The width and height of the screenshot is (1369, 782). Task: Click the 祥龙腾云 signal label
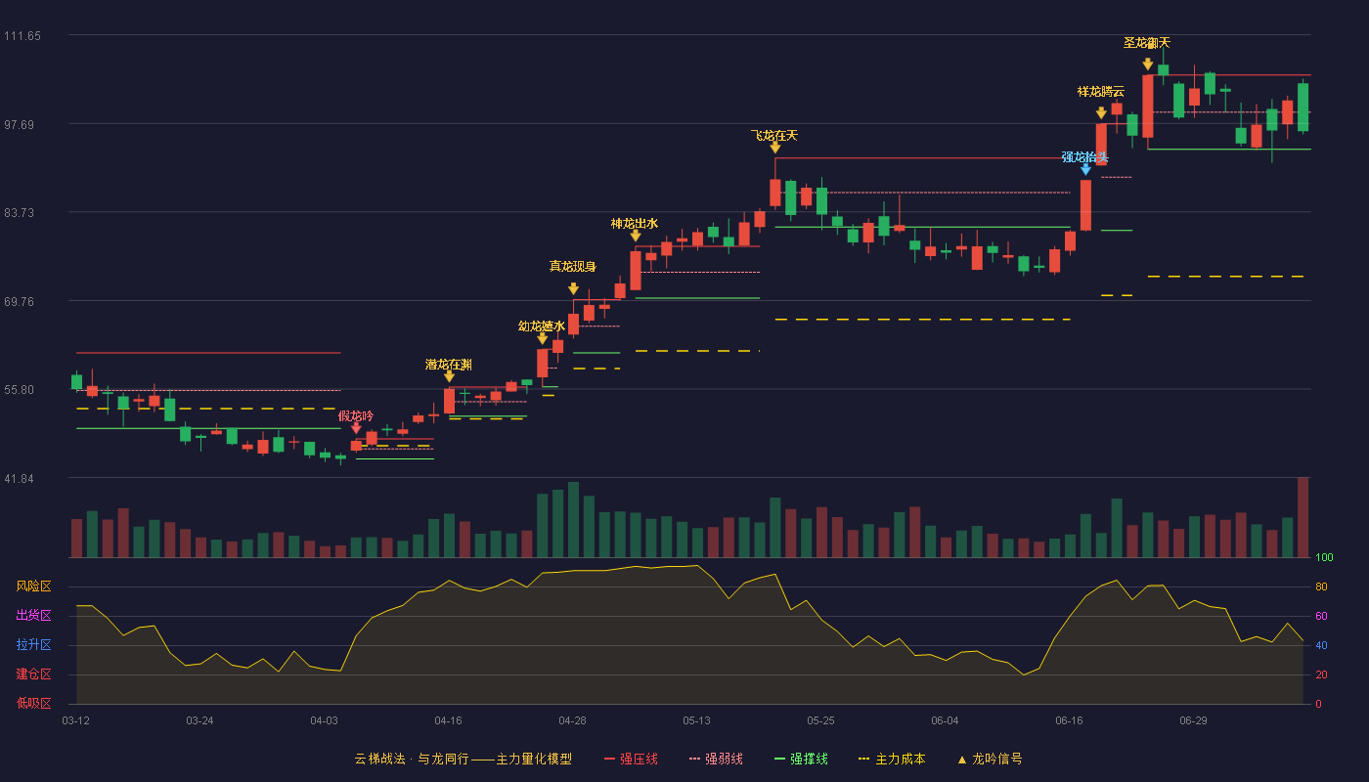tap(1101, 92)
